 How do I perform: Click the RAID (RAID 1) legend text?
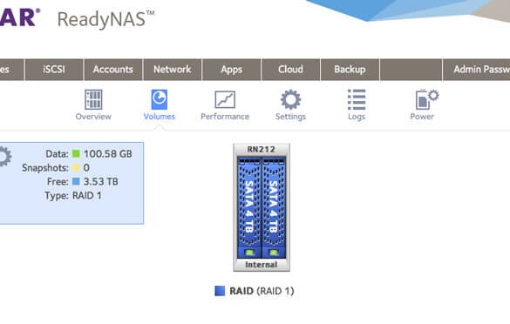[x=262, y=291]
